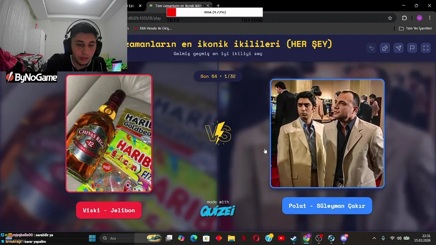This screenshot has height=245, width=436.
Task: Open OBS Studio from taskbar
Action: pos(319,238)
